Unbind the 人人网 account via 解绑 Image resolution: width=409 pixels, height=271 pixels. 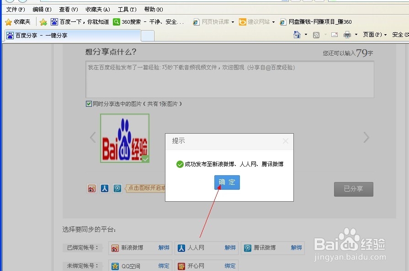click(230, 248)
